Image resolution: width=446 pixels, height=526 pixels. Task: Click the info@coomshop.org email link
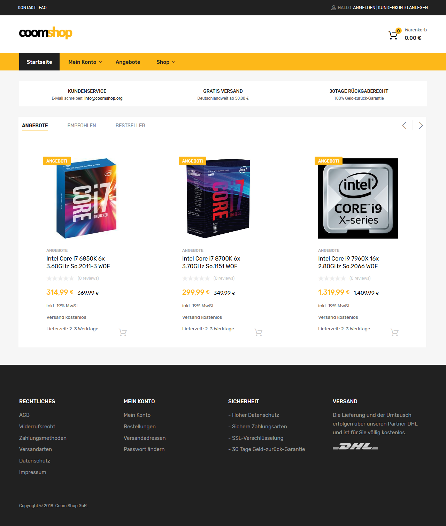click(103, 98)
